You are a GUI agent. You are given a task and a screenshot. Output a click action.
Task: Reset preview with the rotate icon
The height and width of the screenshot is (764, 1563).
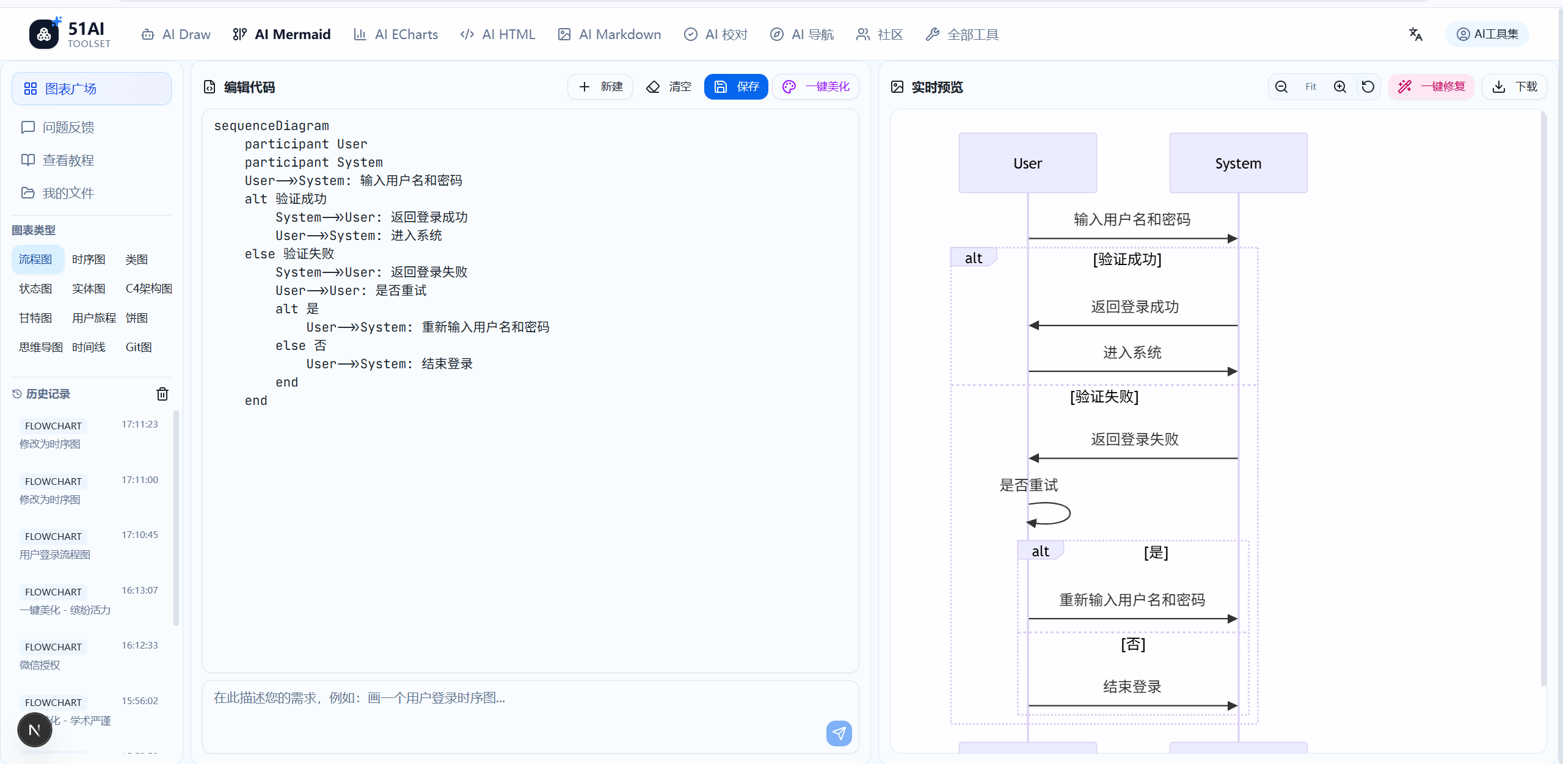(1368, 87)
